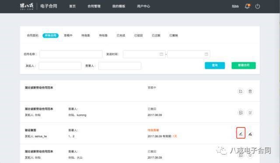
Task: Filter contracts by 已撤销
Action: 174,35
